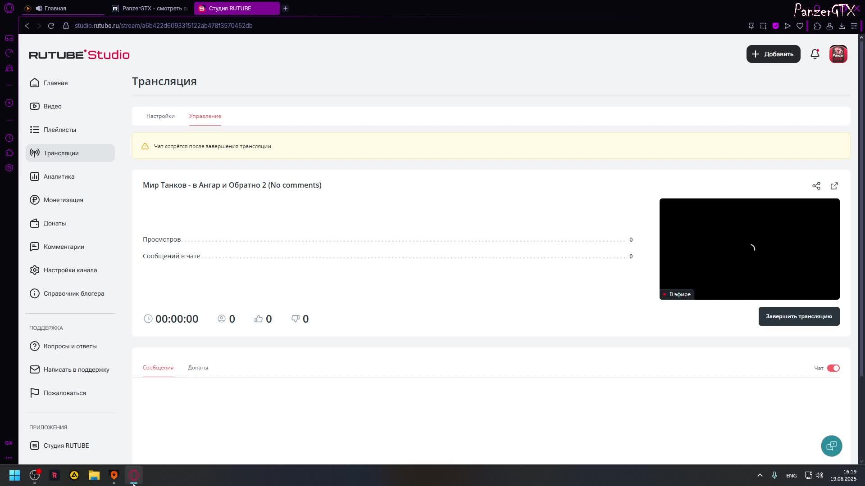Open the support chat widget
Image resolution: width=865 pixels, height=486 pixels.
[831, 445]
